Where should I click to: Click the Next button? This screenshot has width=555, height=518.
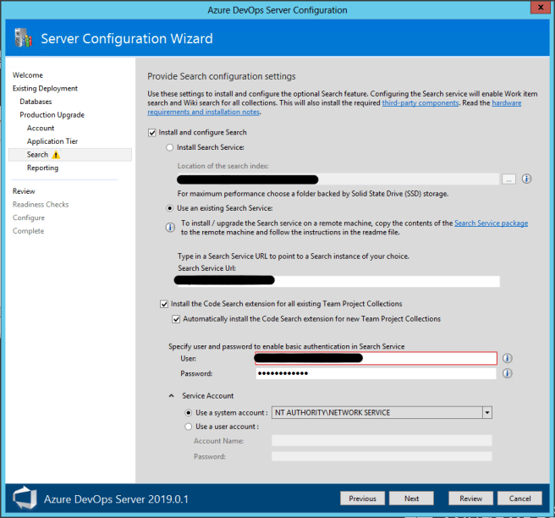(x=411, y=499)
